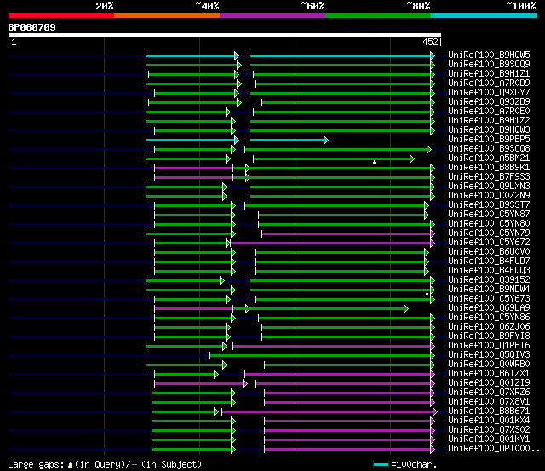View hit UniRef100_Q39152
Viewport: 545px width, 471px height.
click(x=489, y=280)
